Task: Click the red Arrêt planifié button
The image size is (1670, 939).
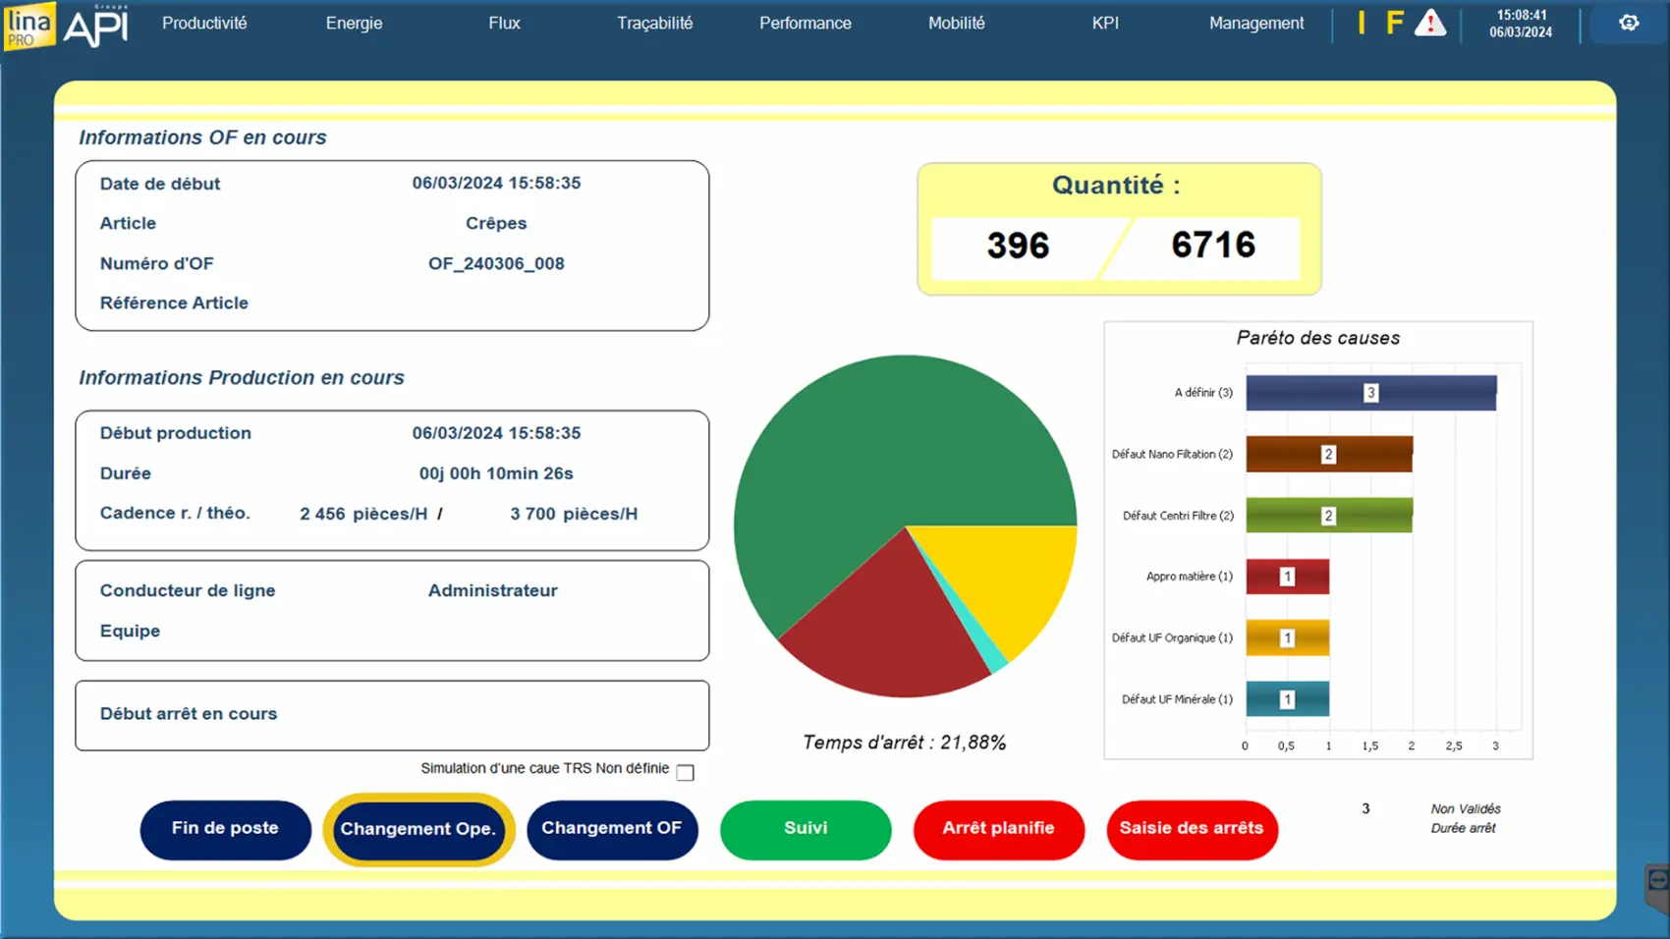Action: coord(998,829)
